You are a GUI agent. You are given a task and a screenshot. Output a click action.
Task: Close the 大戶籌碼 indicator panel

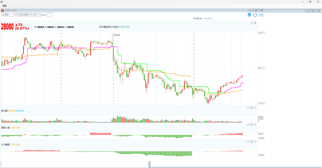(x=255, y=141)
